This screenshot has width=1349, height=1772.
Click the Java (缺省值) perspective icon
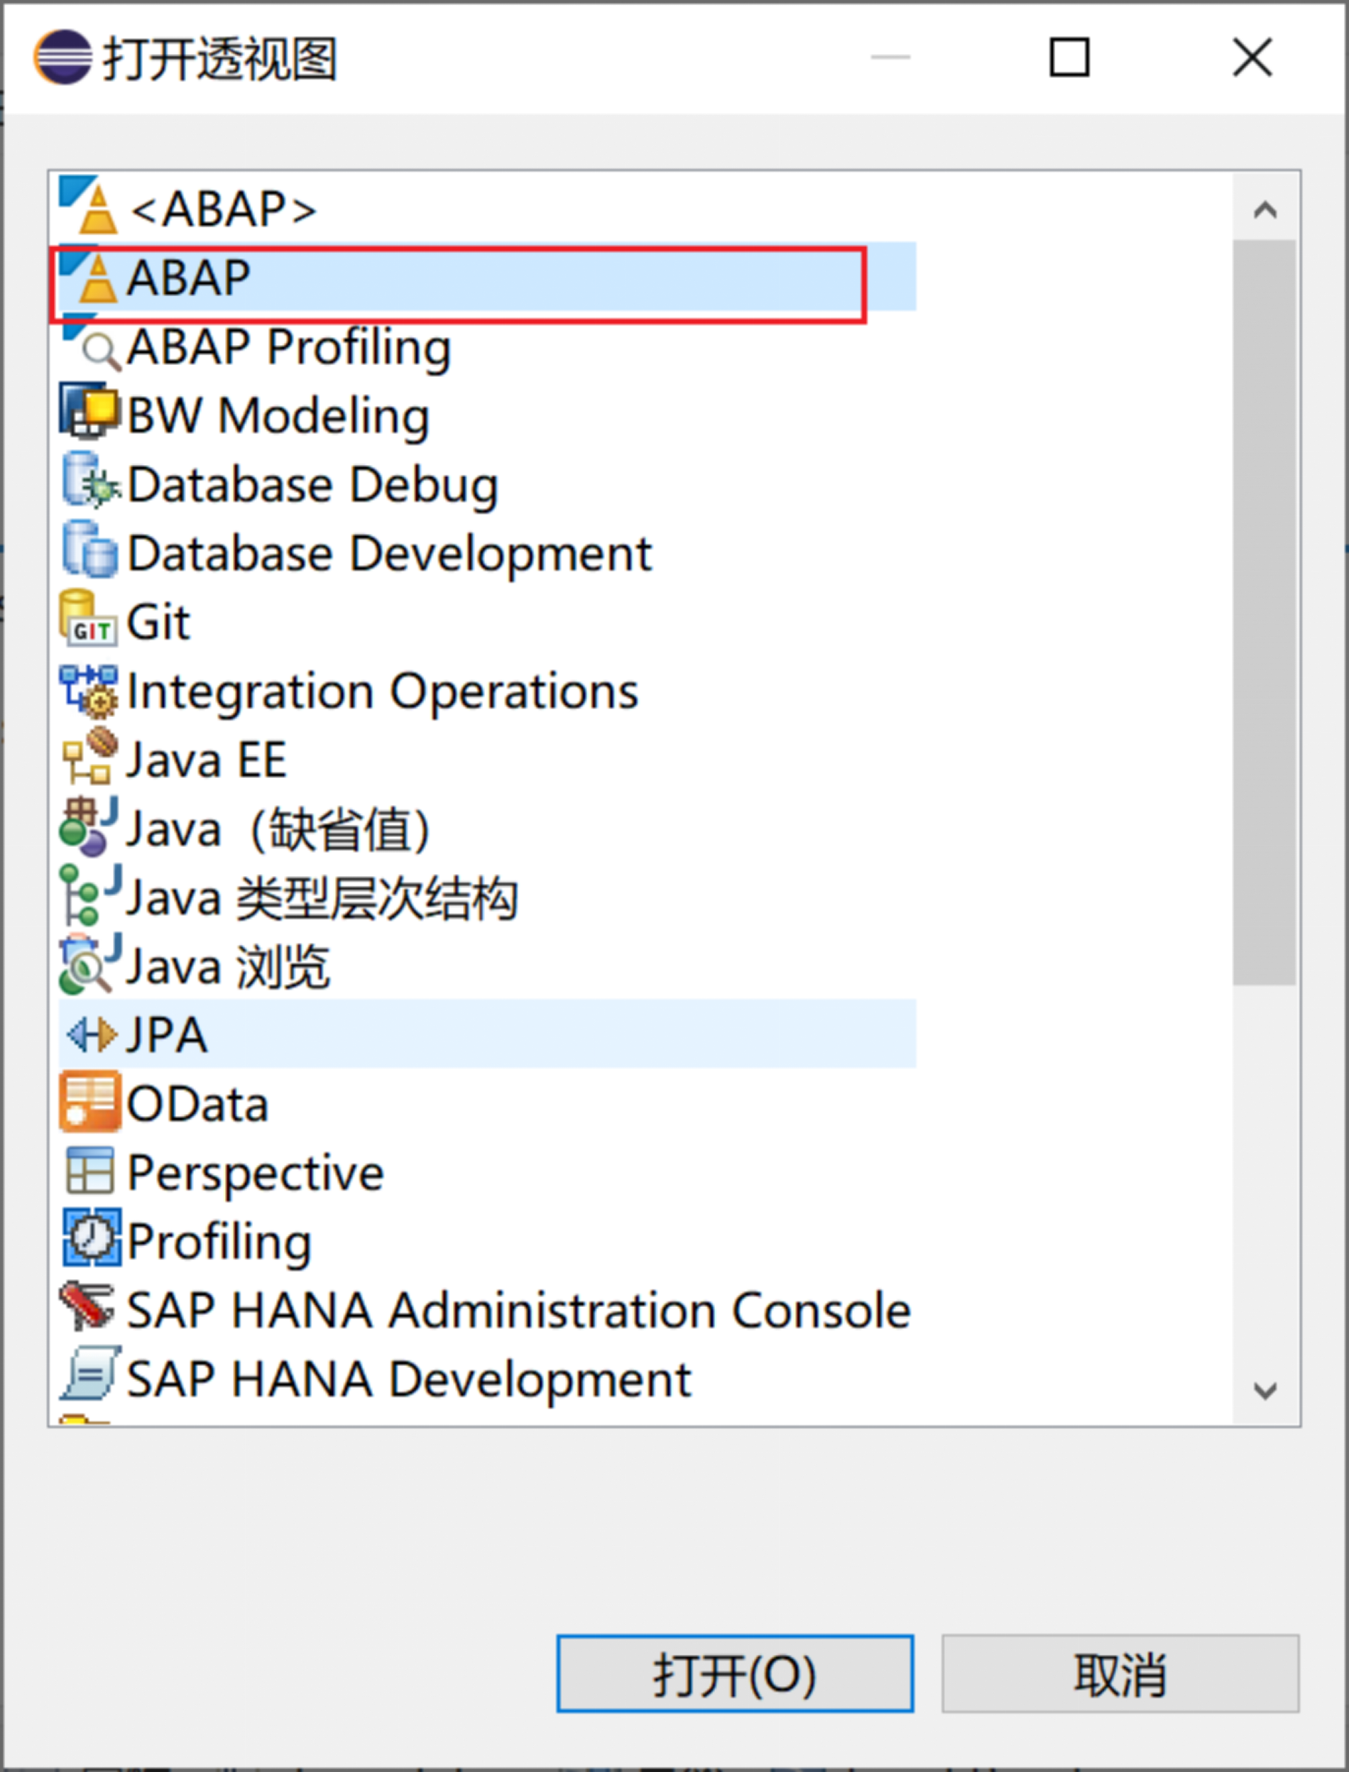point(89,826)
